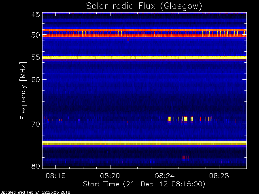
Task: Click the 50 frequency tick label
Action: 36,35
